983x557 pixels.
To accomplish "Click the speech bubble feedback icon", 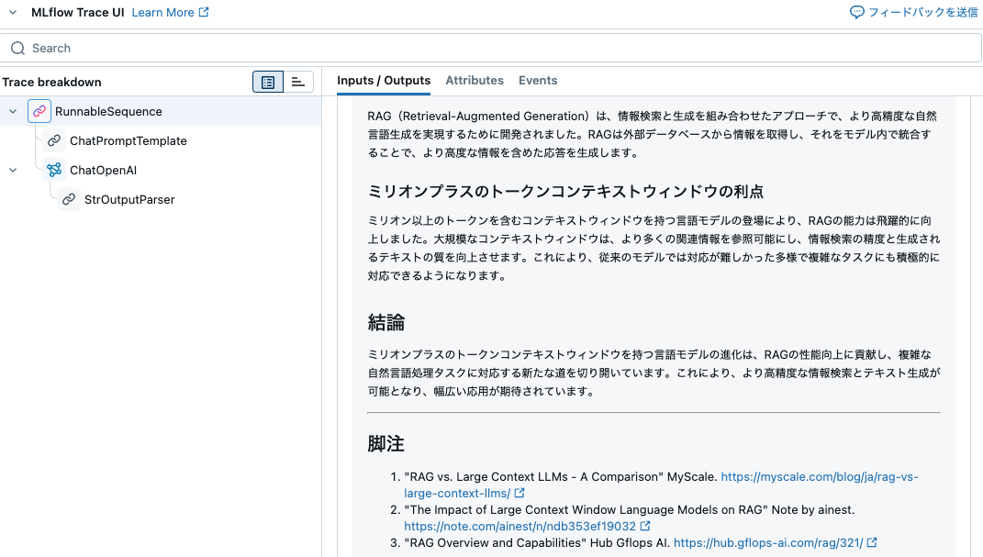I will click(856, 12).
